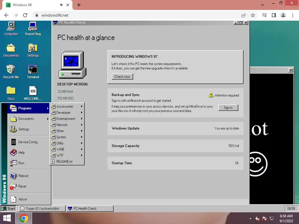
Task: Switch to Trojan.JS.YouAreAnIdiot taskbar item
Action: (42, 208)
